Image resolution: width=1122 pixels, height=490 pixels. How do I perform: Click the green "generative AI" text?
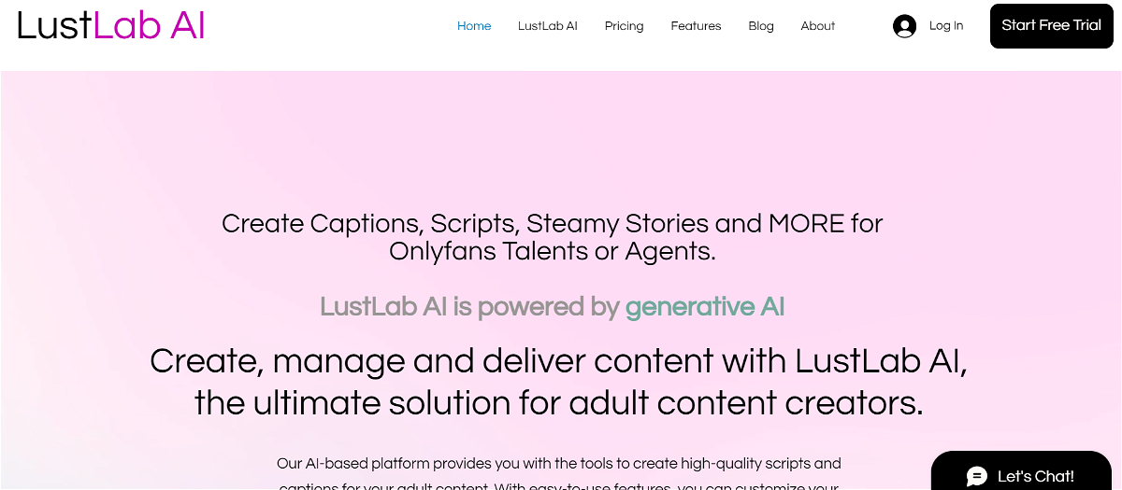click(705, 306)
